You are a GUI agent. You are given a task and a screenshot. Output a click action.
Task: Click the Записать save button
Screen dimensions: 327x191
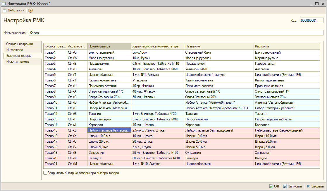(x=292, y=186)
